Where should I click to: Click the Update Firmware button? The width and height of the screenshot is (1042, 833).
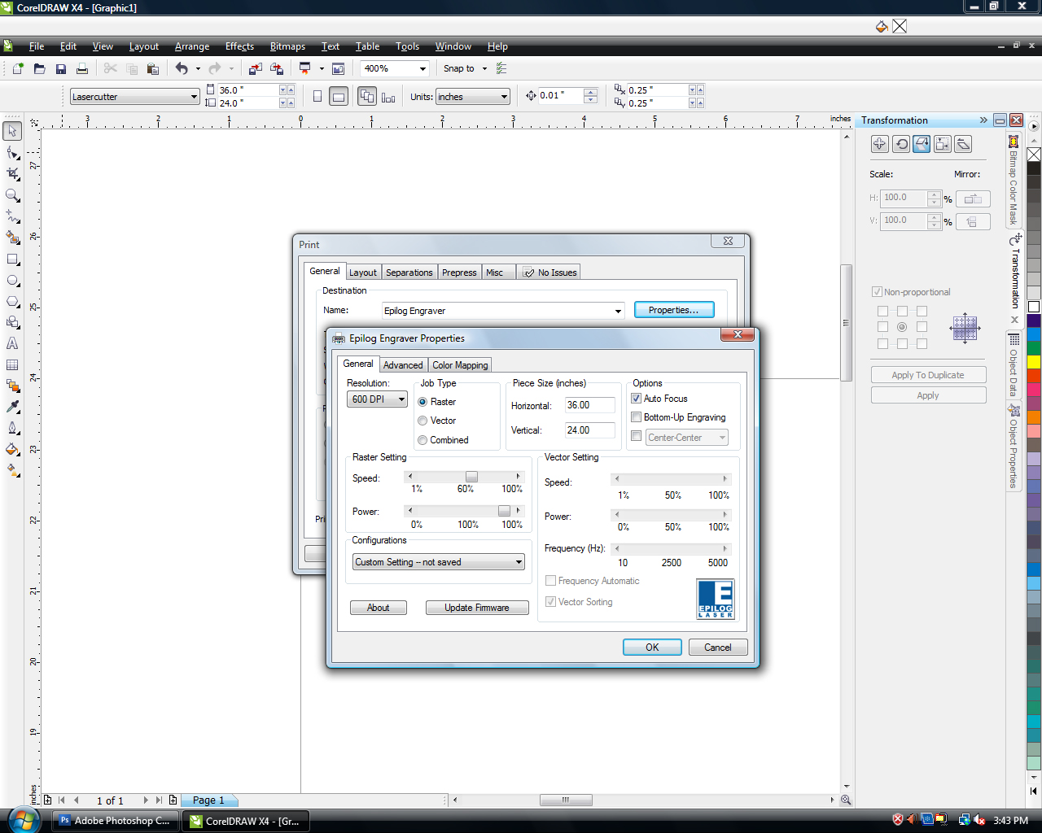[477, 608]
